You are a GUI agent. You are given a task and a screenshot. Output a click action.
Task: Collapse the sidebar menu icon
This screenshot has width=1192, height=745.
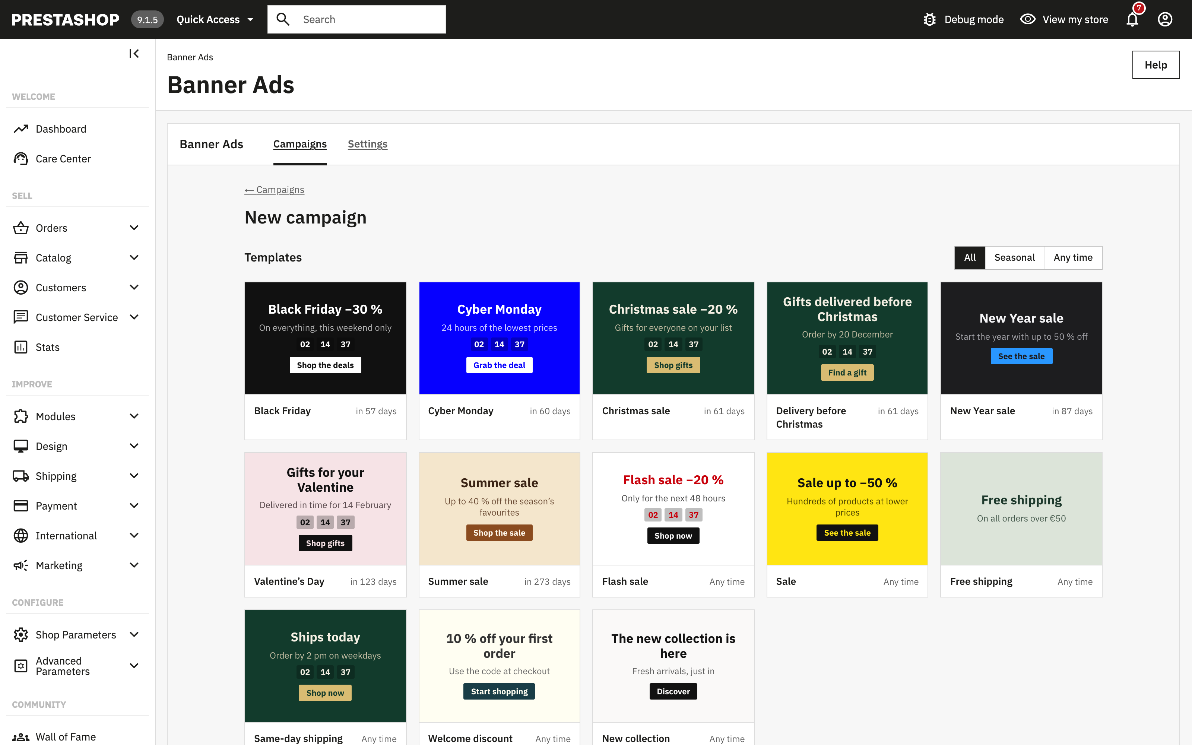coord(134,53)
